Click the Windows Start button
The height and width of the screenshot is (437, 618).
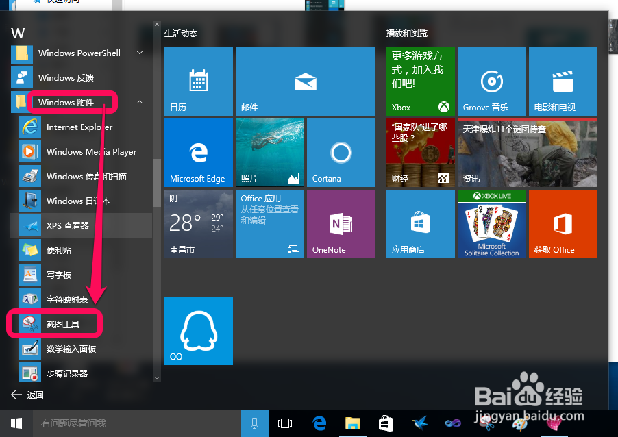[16, 423]
